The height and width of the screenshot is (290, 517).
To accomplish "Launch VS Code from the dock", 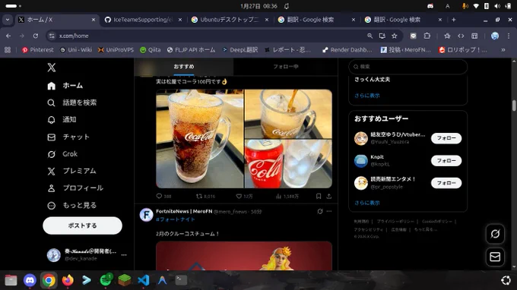I will [x=143, y=280].
